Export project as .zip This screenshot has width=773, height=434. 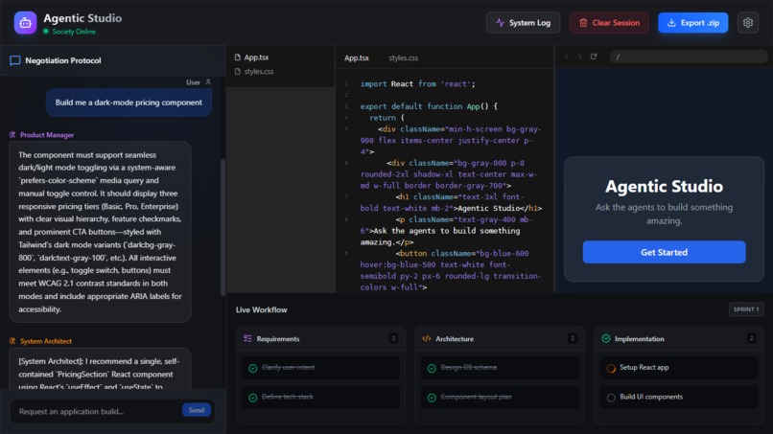point(692,23)
